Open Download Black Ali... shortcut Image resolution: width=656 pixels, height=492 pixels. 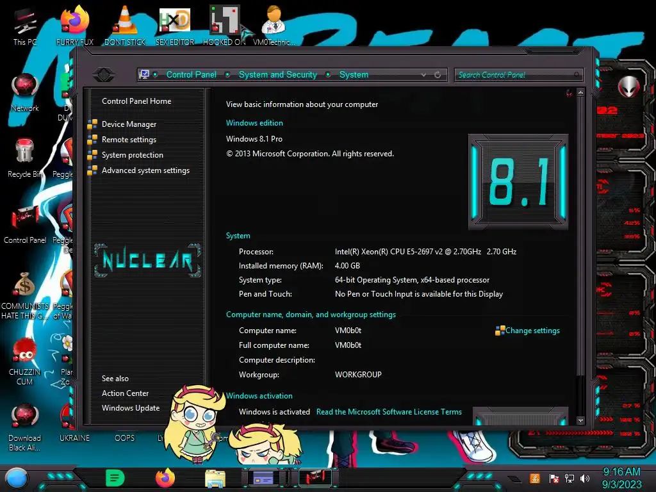(25, 427)
